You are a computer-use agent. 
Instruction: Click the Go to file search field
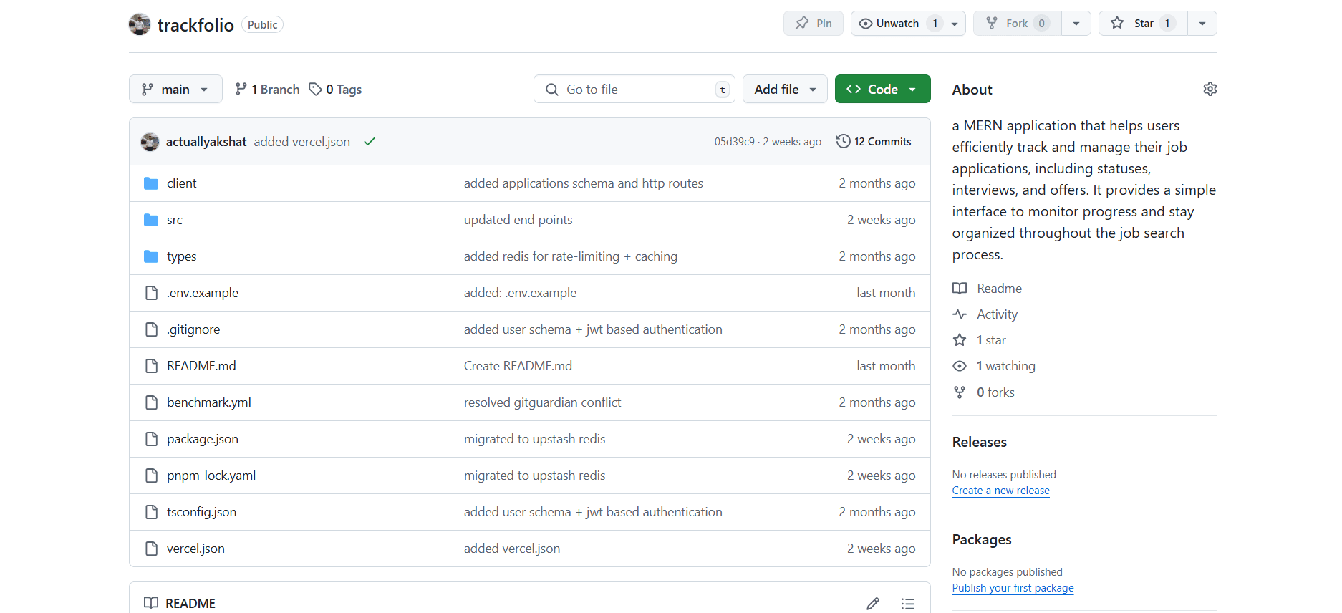click(x=634, y=90)
